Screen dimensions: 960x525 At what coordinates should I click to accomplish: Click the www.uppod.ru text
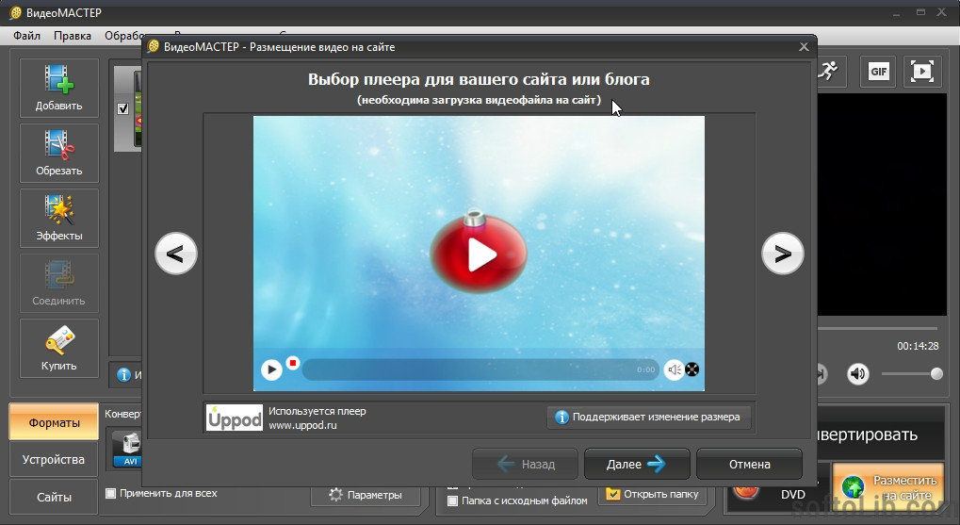point(302,425)
